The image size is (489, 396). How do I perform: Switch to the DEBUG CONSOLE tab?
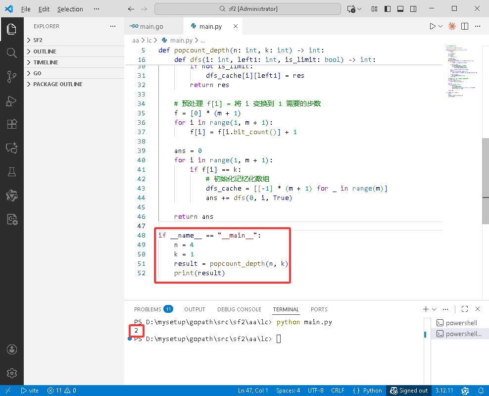pos(239,309)
